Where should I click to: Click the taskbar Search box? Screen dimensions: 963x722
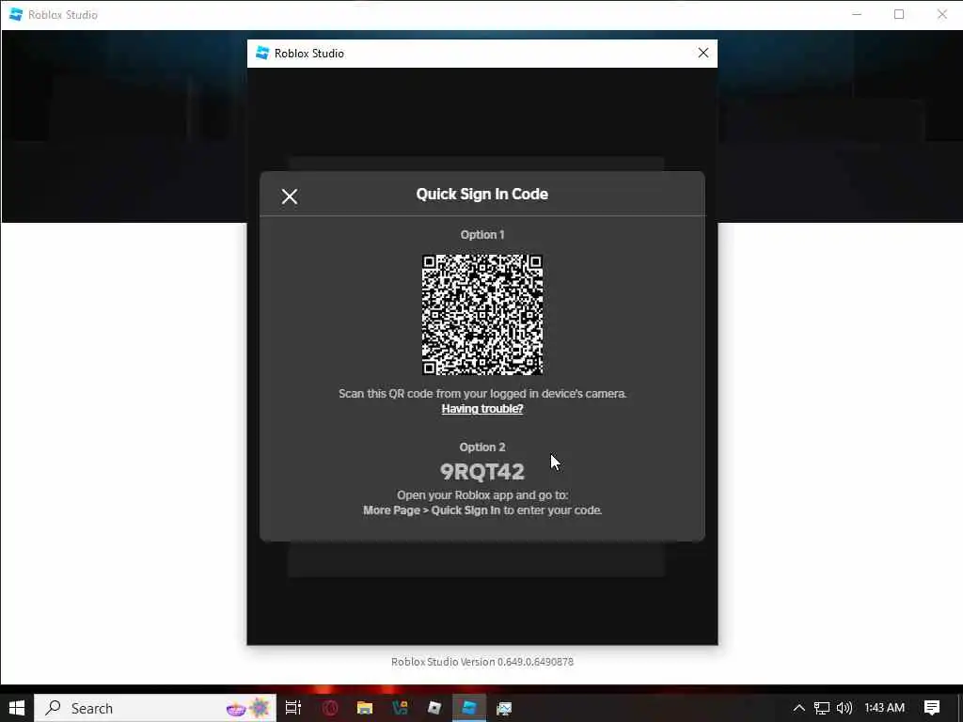click(x=155, y=708)
